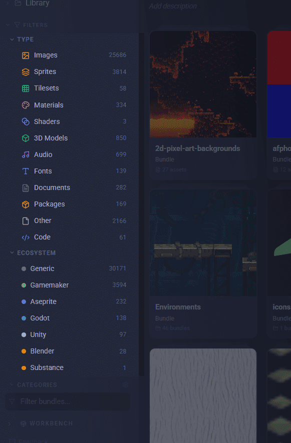Select the Blender ecosystem label
Screen dimensions: 291x443
pyautogui.click(x=42, y=351)
